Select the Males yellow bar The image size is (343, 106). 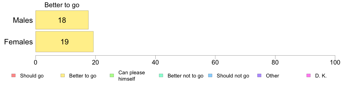pyautogui.click(x=62, y=20)
